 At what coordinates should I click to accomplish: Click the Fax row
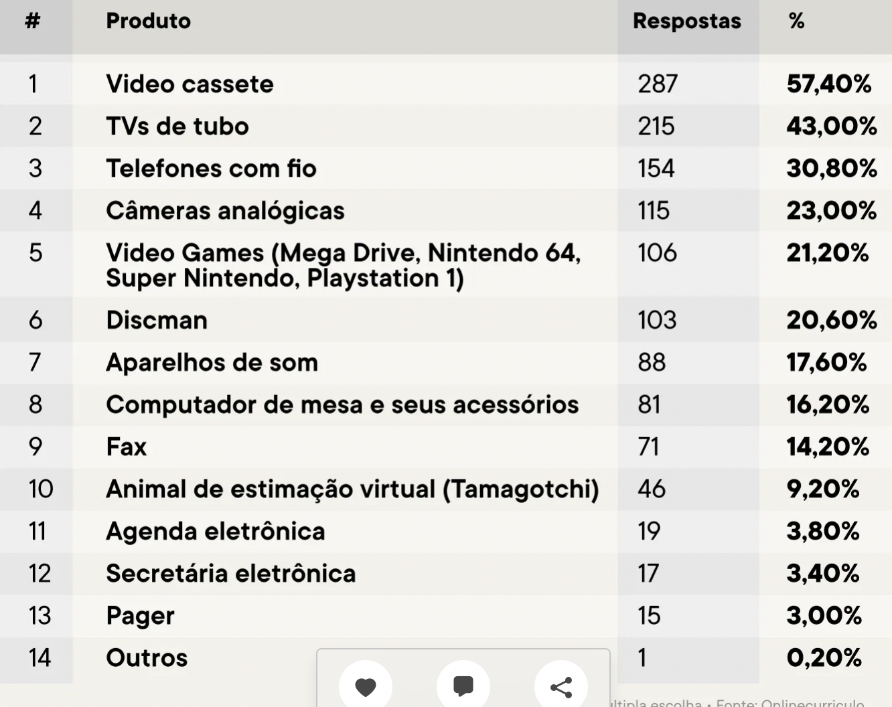click(446, 447)
